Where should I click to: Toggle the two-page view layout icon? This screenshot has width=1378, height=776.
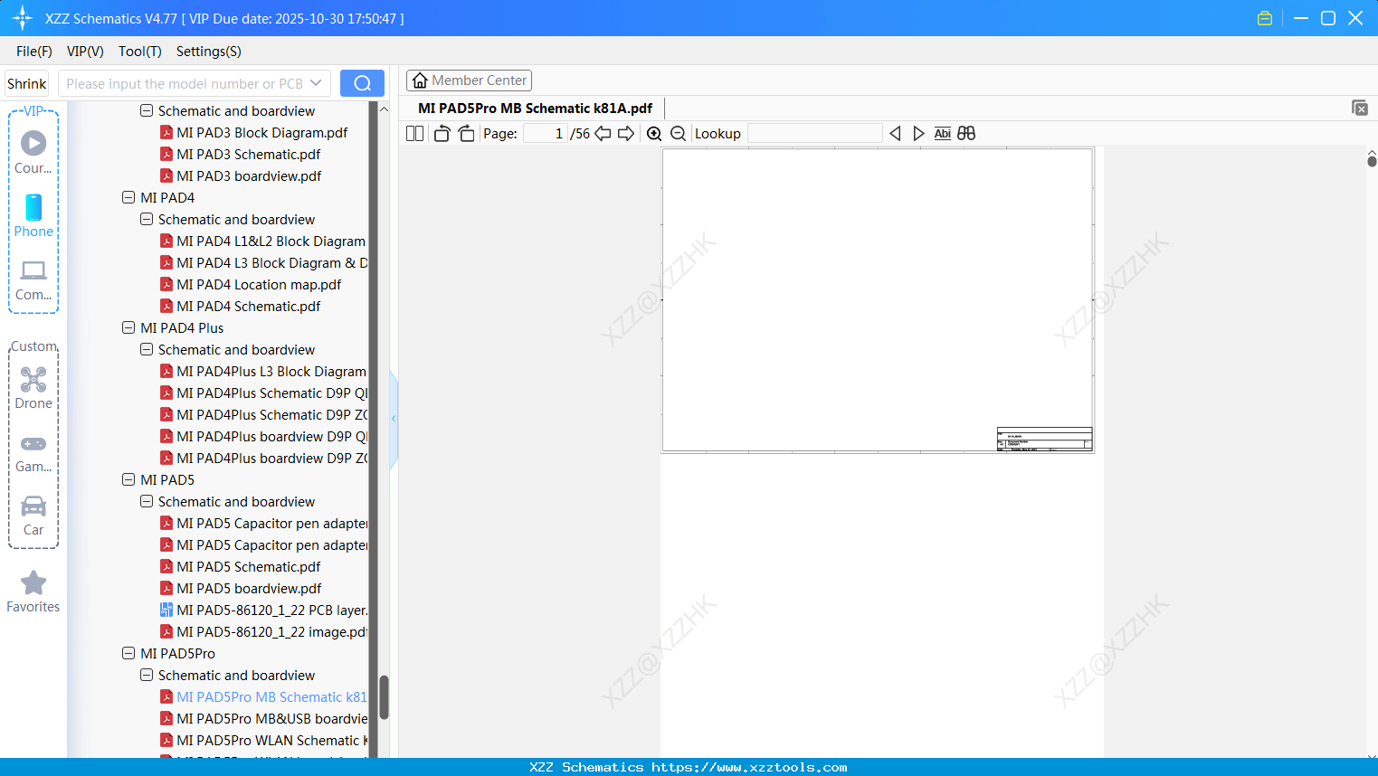point(414,134)
